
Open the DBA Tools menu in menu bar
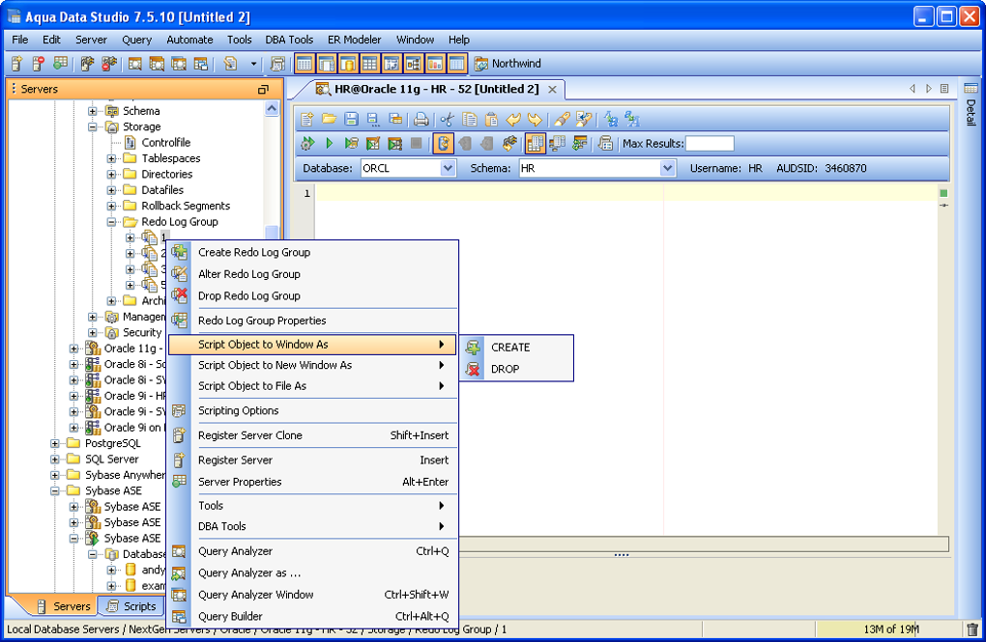289,40
